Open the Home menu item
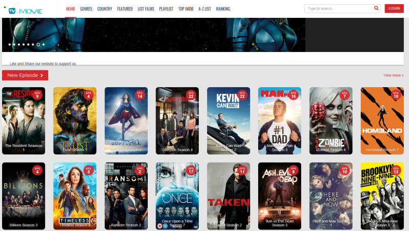 (x=71, y=9)
